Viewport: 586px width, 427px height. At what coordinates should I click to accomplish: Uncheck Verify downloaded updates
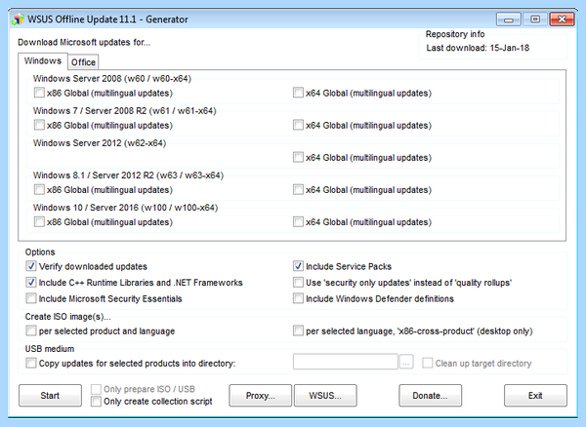[31, 266]
